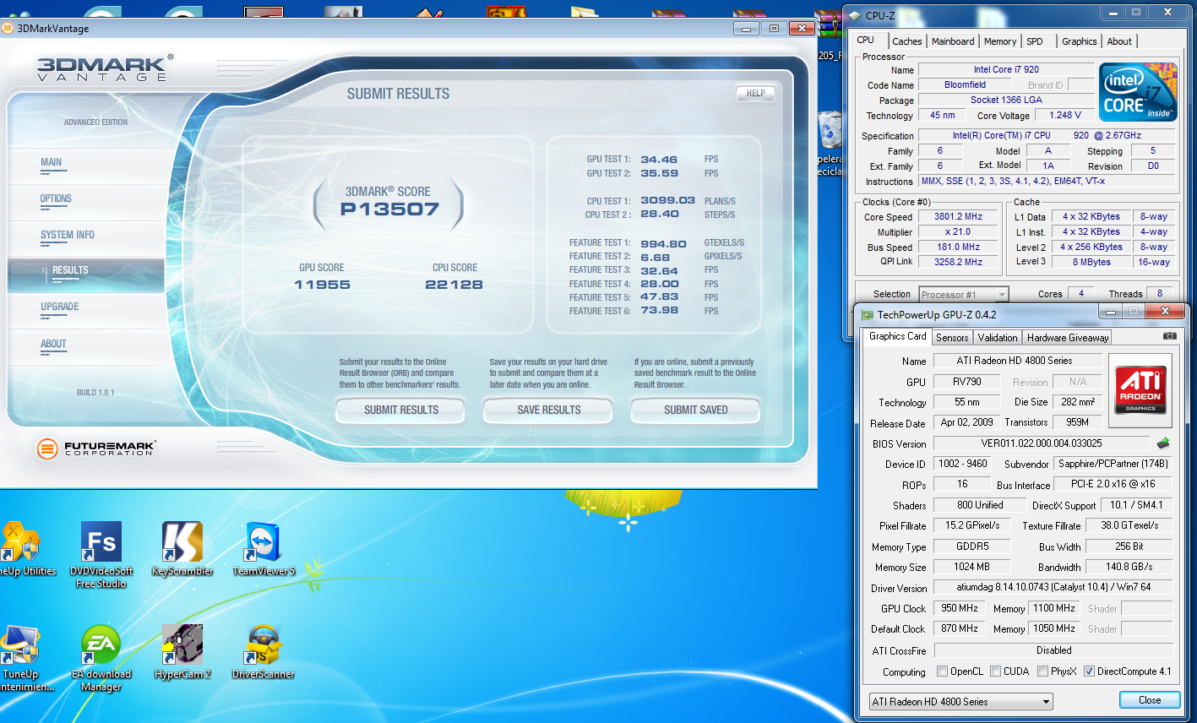Open HELP in 3DMark Vantage

tap(756, 94)
